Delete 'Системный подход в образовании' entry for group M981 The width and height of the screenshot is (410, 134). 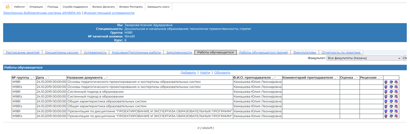tap(396, 92)
